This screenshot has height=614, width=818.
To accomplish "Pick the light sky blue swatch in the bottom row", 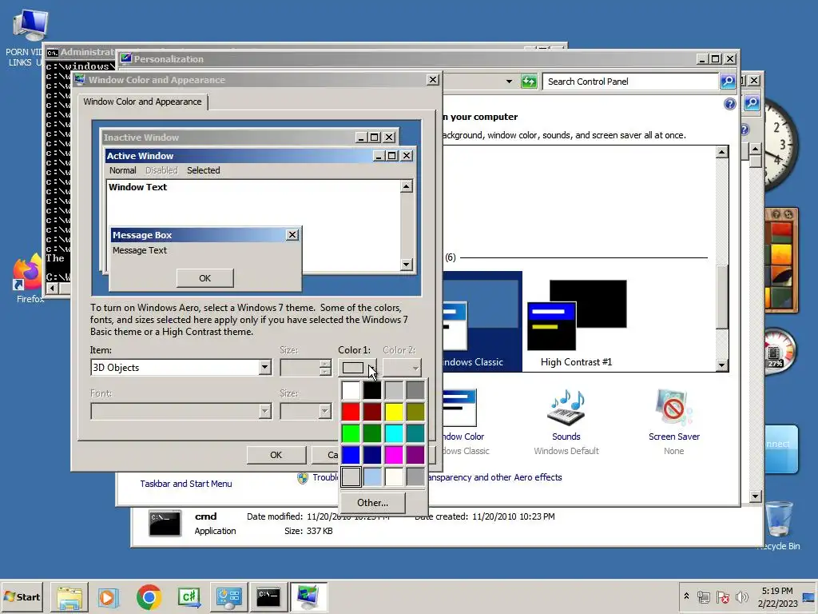I will pyautogui.click(x=372, y=476).
